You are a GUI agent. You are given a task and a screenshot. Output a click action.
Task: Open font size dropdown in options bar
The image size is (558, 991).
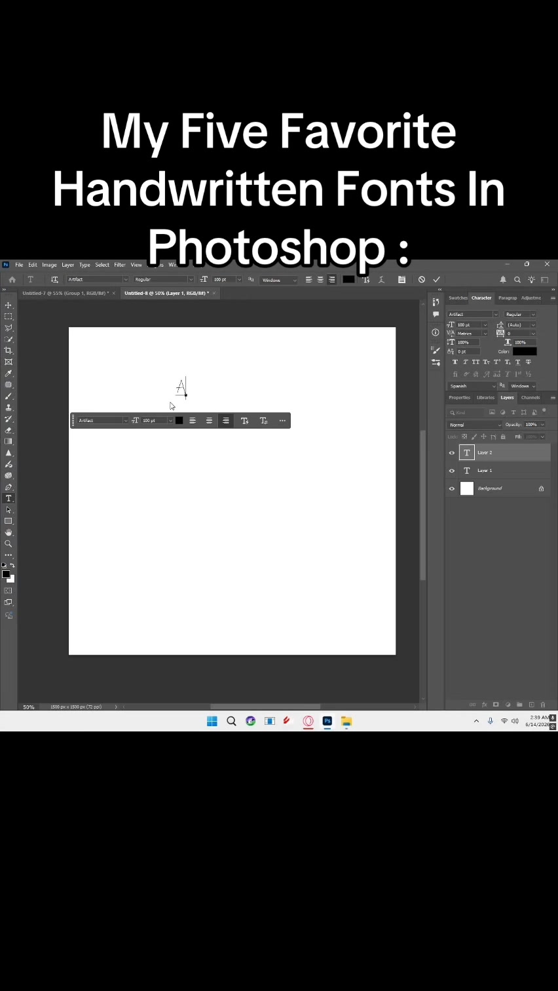click(239, 280)
